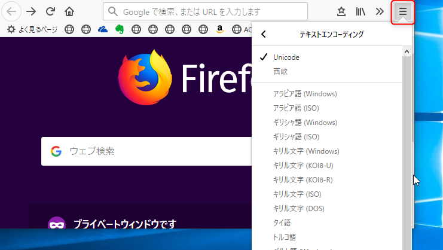Screen dimensions: 443x250
Task: Return from テキストエンコーディング submenu with back chevron
Action: point(264,34)
